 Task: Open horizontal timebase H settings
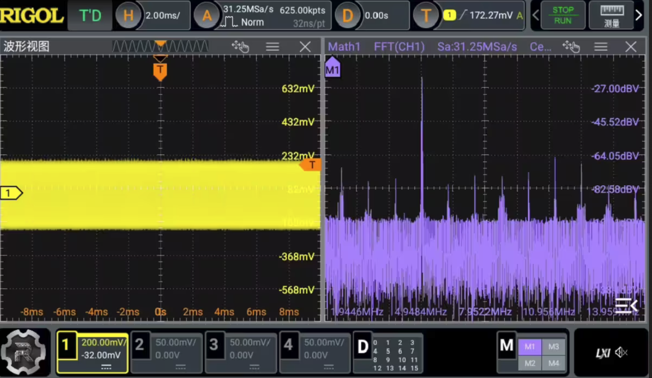coord(128,16)
